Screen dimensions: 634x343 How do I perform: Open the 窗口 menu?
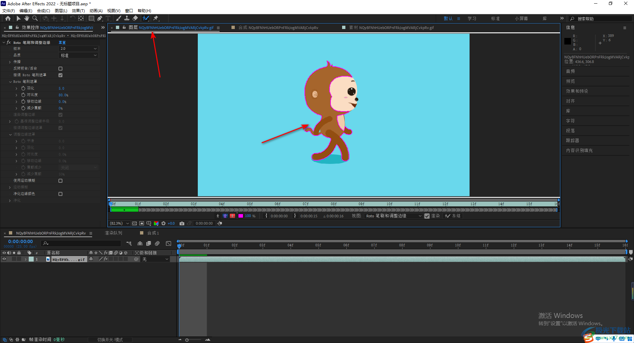(129, 11)
